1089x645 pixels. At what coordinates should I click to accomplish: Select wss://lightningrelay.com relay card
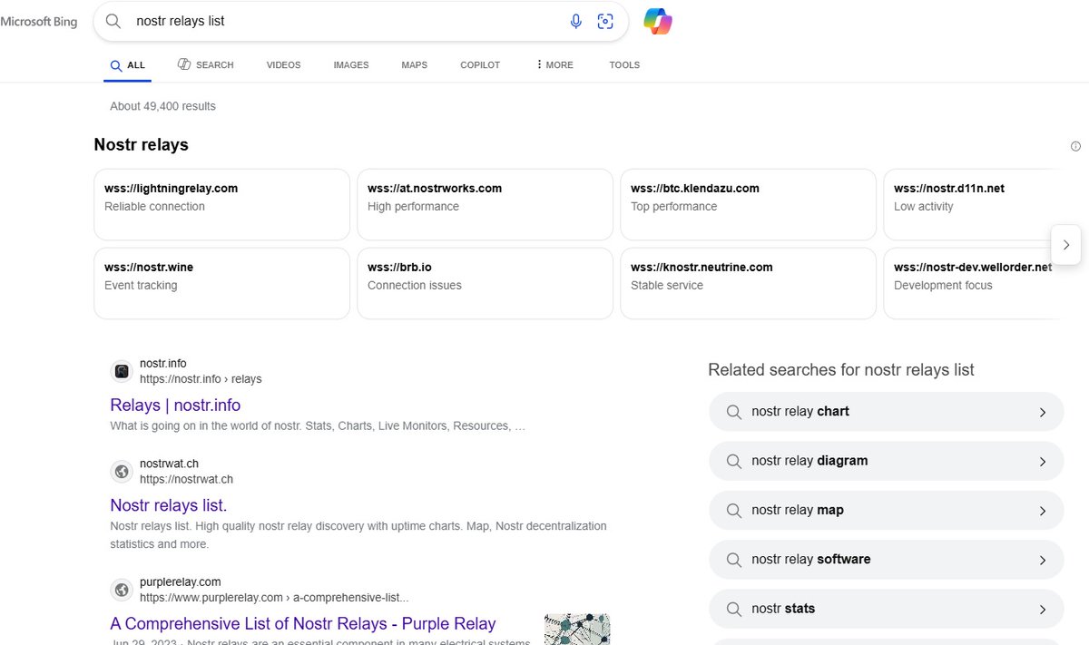[221, 204]
